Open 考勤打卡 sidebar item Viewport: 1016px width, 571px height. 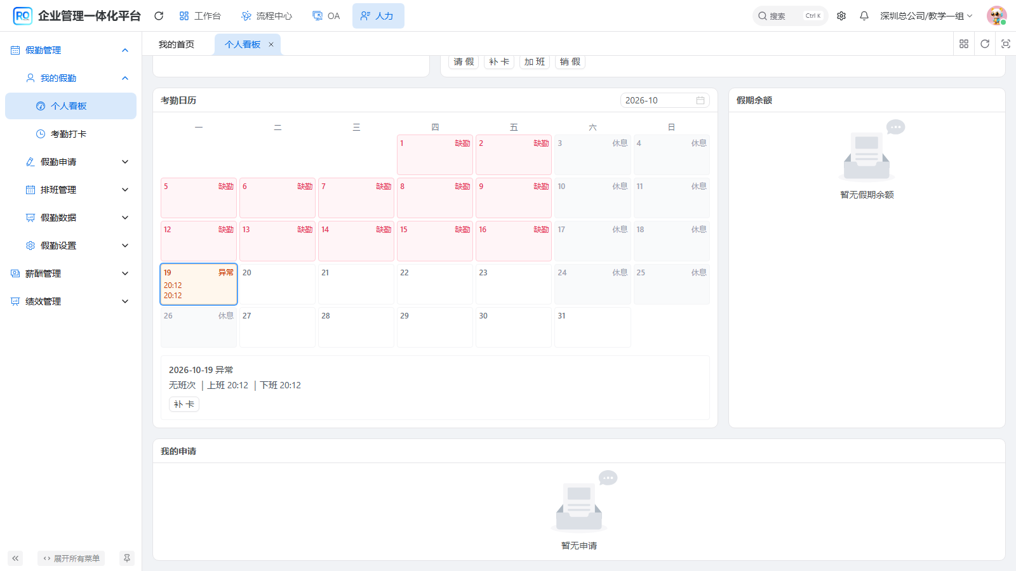click(x=70, y=134)
